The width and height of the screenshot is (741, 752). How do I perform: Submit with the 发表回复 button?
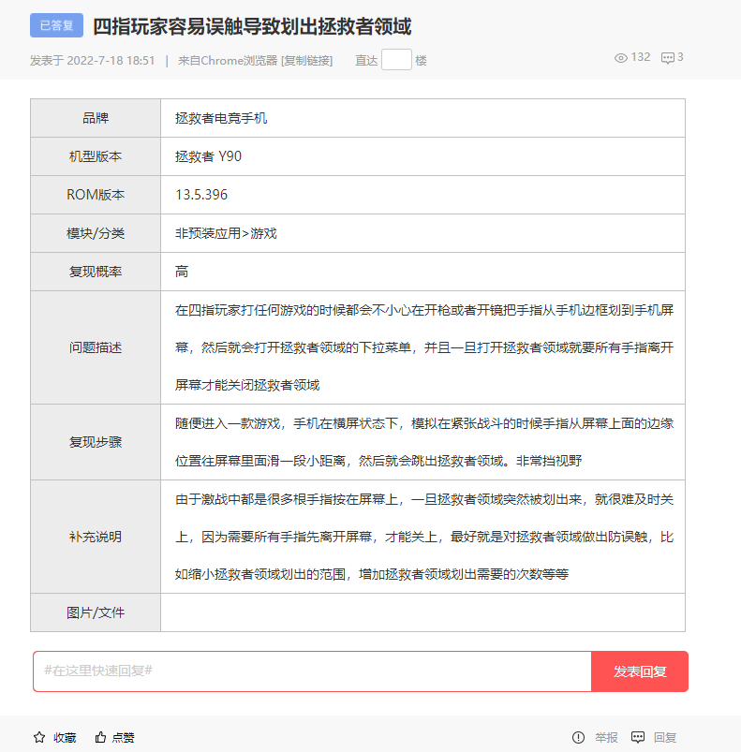click(640, 671)
